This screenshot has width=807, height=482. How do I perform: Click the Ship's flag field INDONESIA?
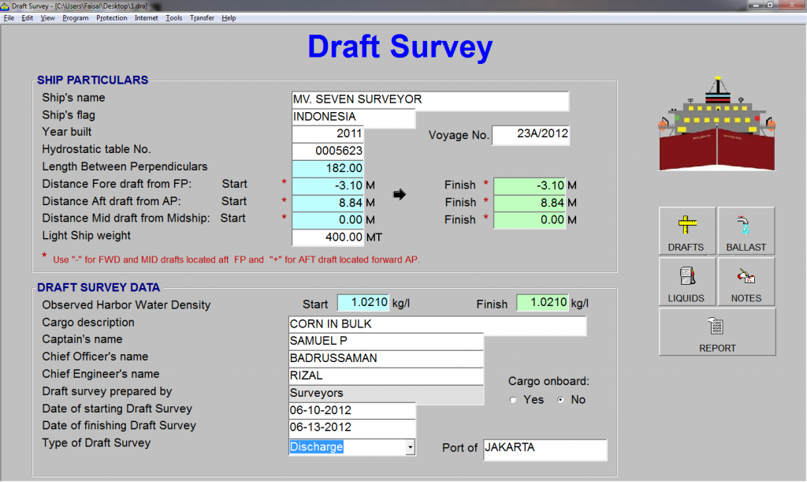[354, 118]
